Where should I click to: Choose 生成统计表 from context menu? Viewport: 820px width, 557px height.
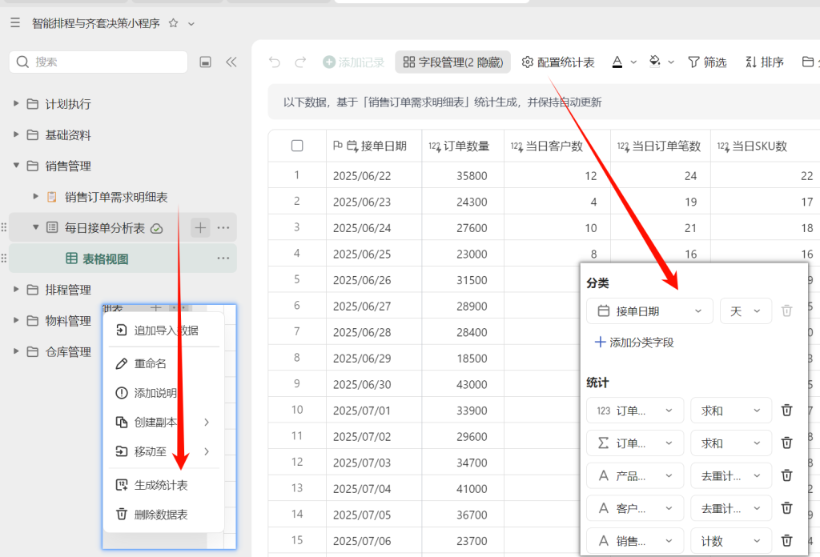point(163,485)
